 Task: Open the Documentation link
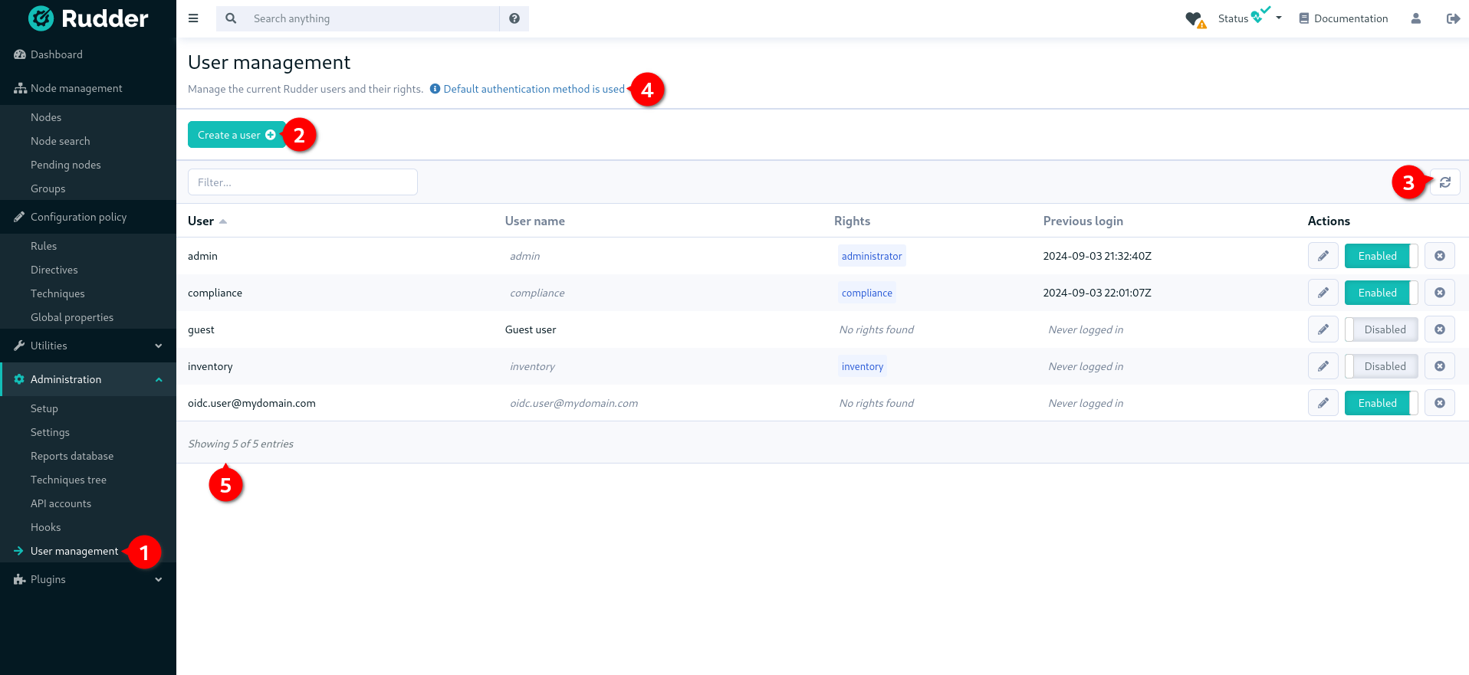(x=1343, y=18)
